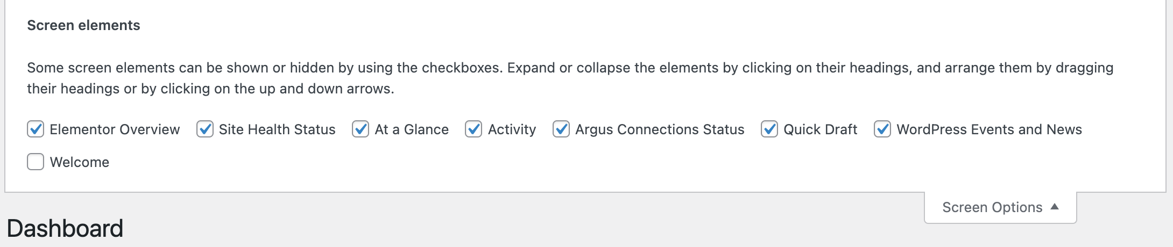Uncheck the WordPress Events and News box
Image resolution: width=1173 pixels, height=247 pixels.
(882, 129)
